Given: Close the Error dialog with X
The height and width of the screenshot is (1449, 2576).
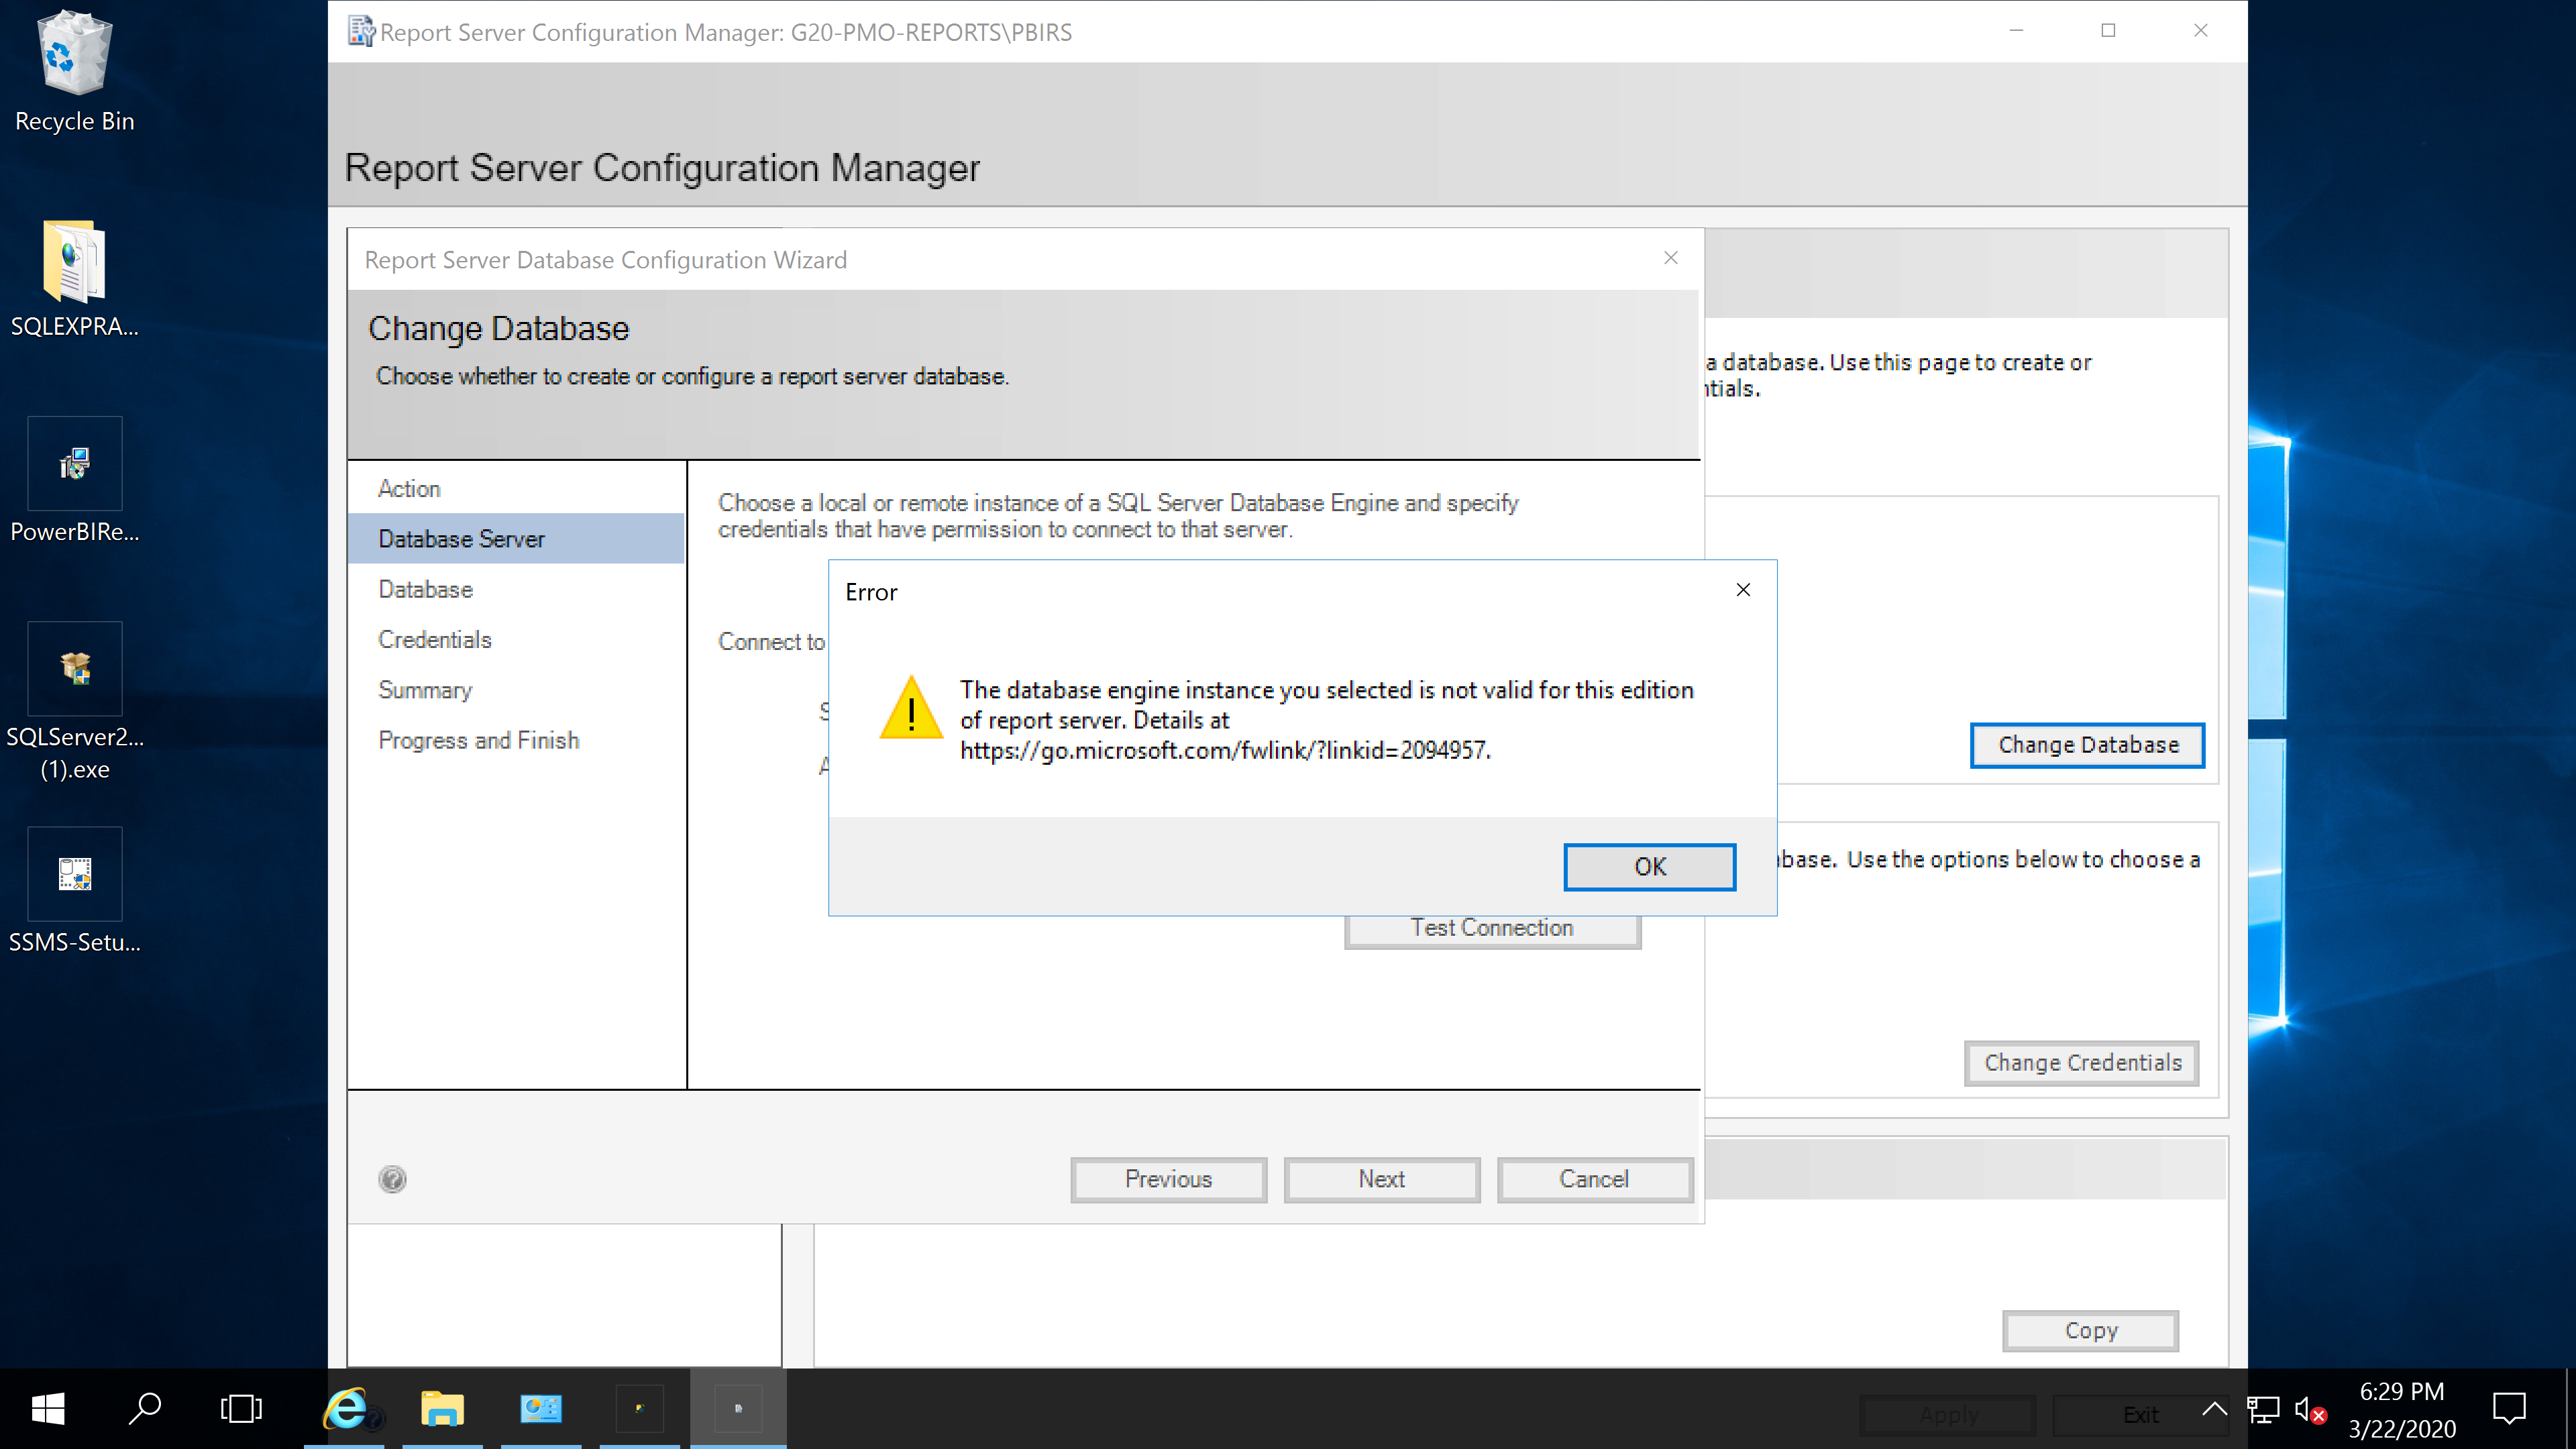Looking at the screenshot, I should pyautogui.click(x=1743, y=590).
